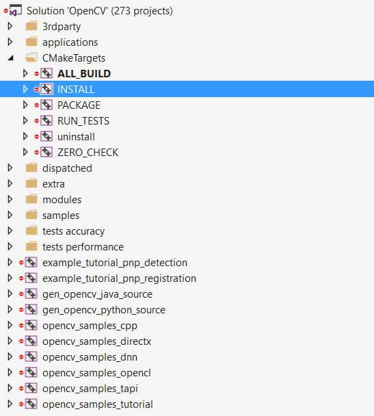Image resolution: width=374 pixels, height=416 pixels.
Task: Select the uninstall project
Action: pos(76,137)
